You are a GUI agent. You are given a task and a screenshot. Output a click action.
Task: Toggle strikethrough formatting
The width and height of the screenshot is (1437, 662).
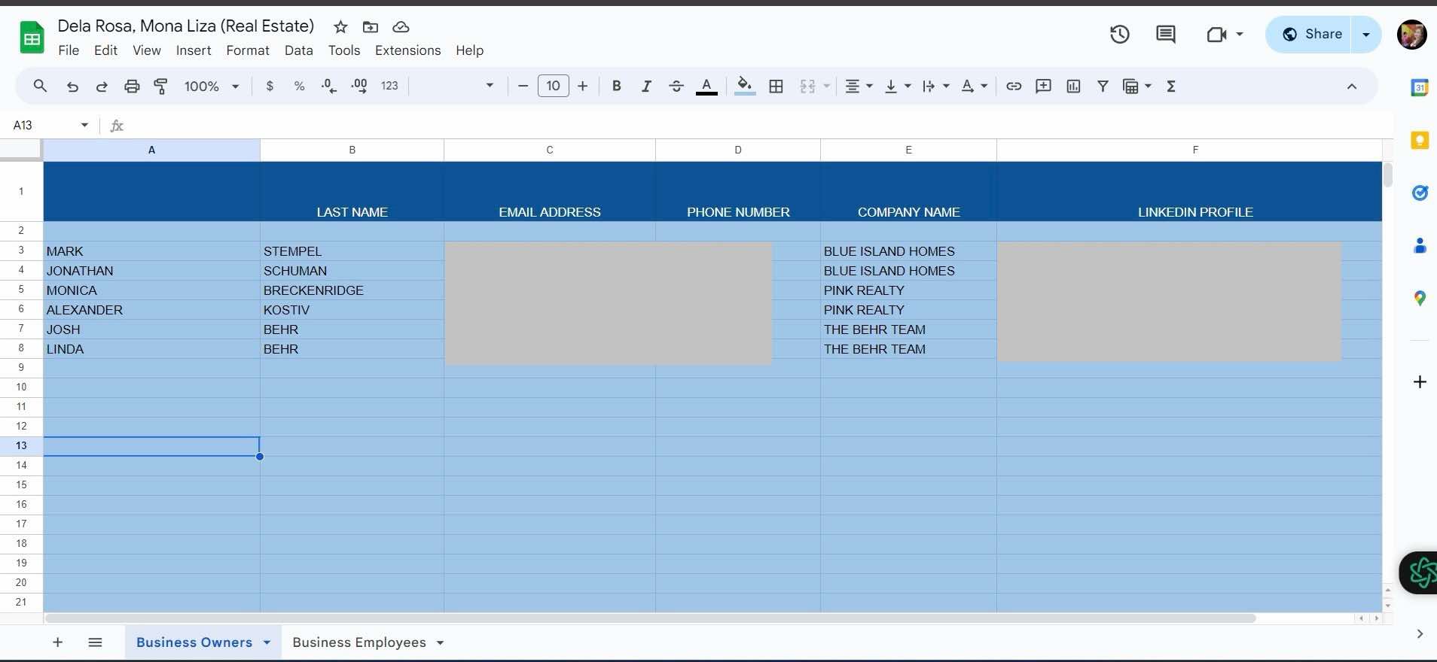(676, 87)
